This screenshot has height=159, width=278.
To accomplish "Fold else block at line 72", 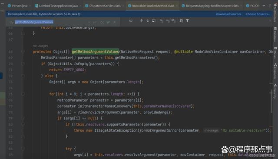I will pyautogui.click(x=23, y=76).
